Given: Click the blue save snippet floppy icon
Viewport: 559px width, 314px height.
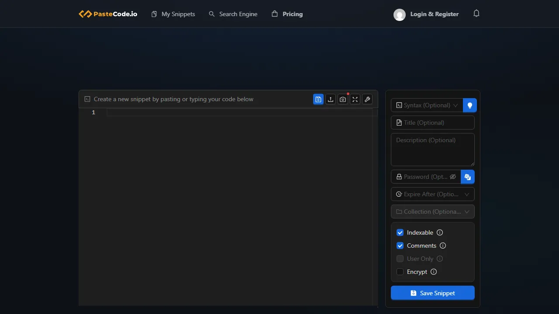Looking at the screenshot, I should (x=318, y=99).
